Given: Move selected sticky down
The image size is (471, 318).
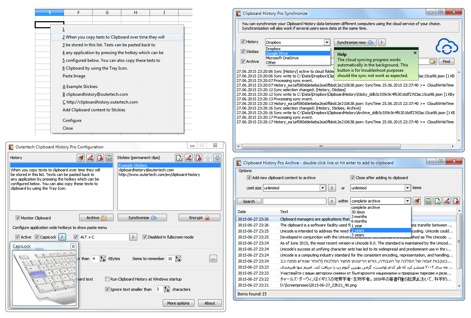Looking at the screenshot, I should pyautogui.click(x=217, y=158).
